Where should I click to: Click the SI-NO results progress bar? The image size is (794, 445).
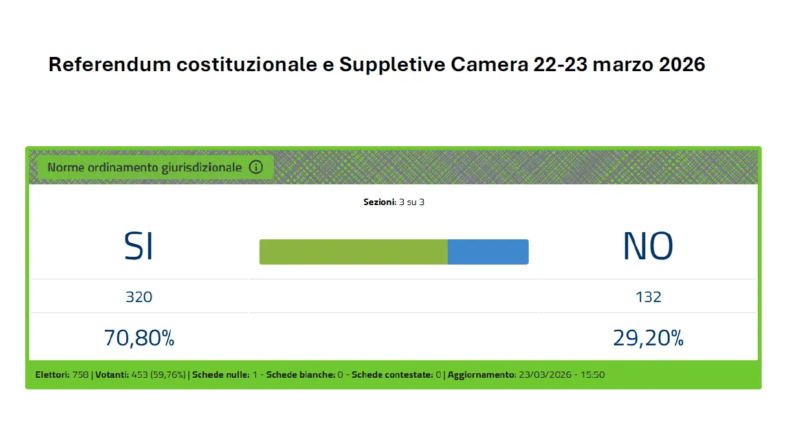(x=393, y=251)
